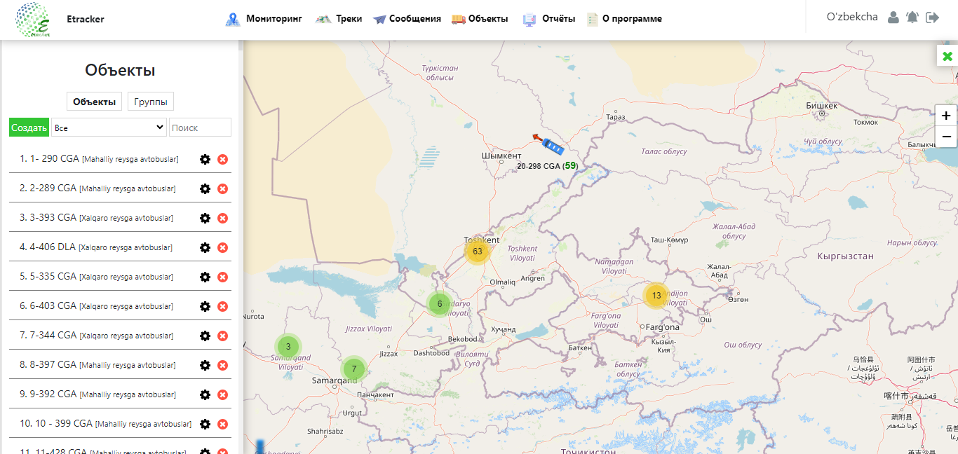Open settings gear for 5-335 CGA
The height and width of the screenshot is (454, 958).
(x=205, y=277)
